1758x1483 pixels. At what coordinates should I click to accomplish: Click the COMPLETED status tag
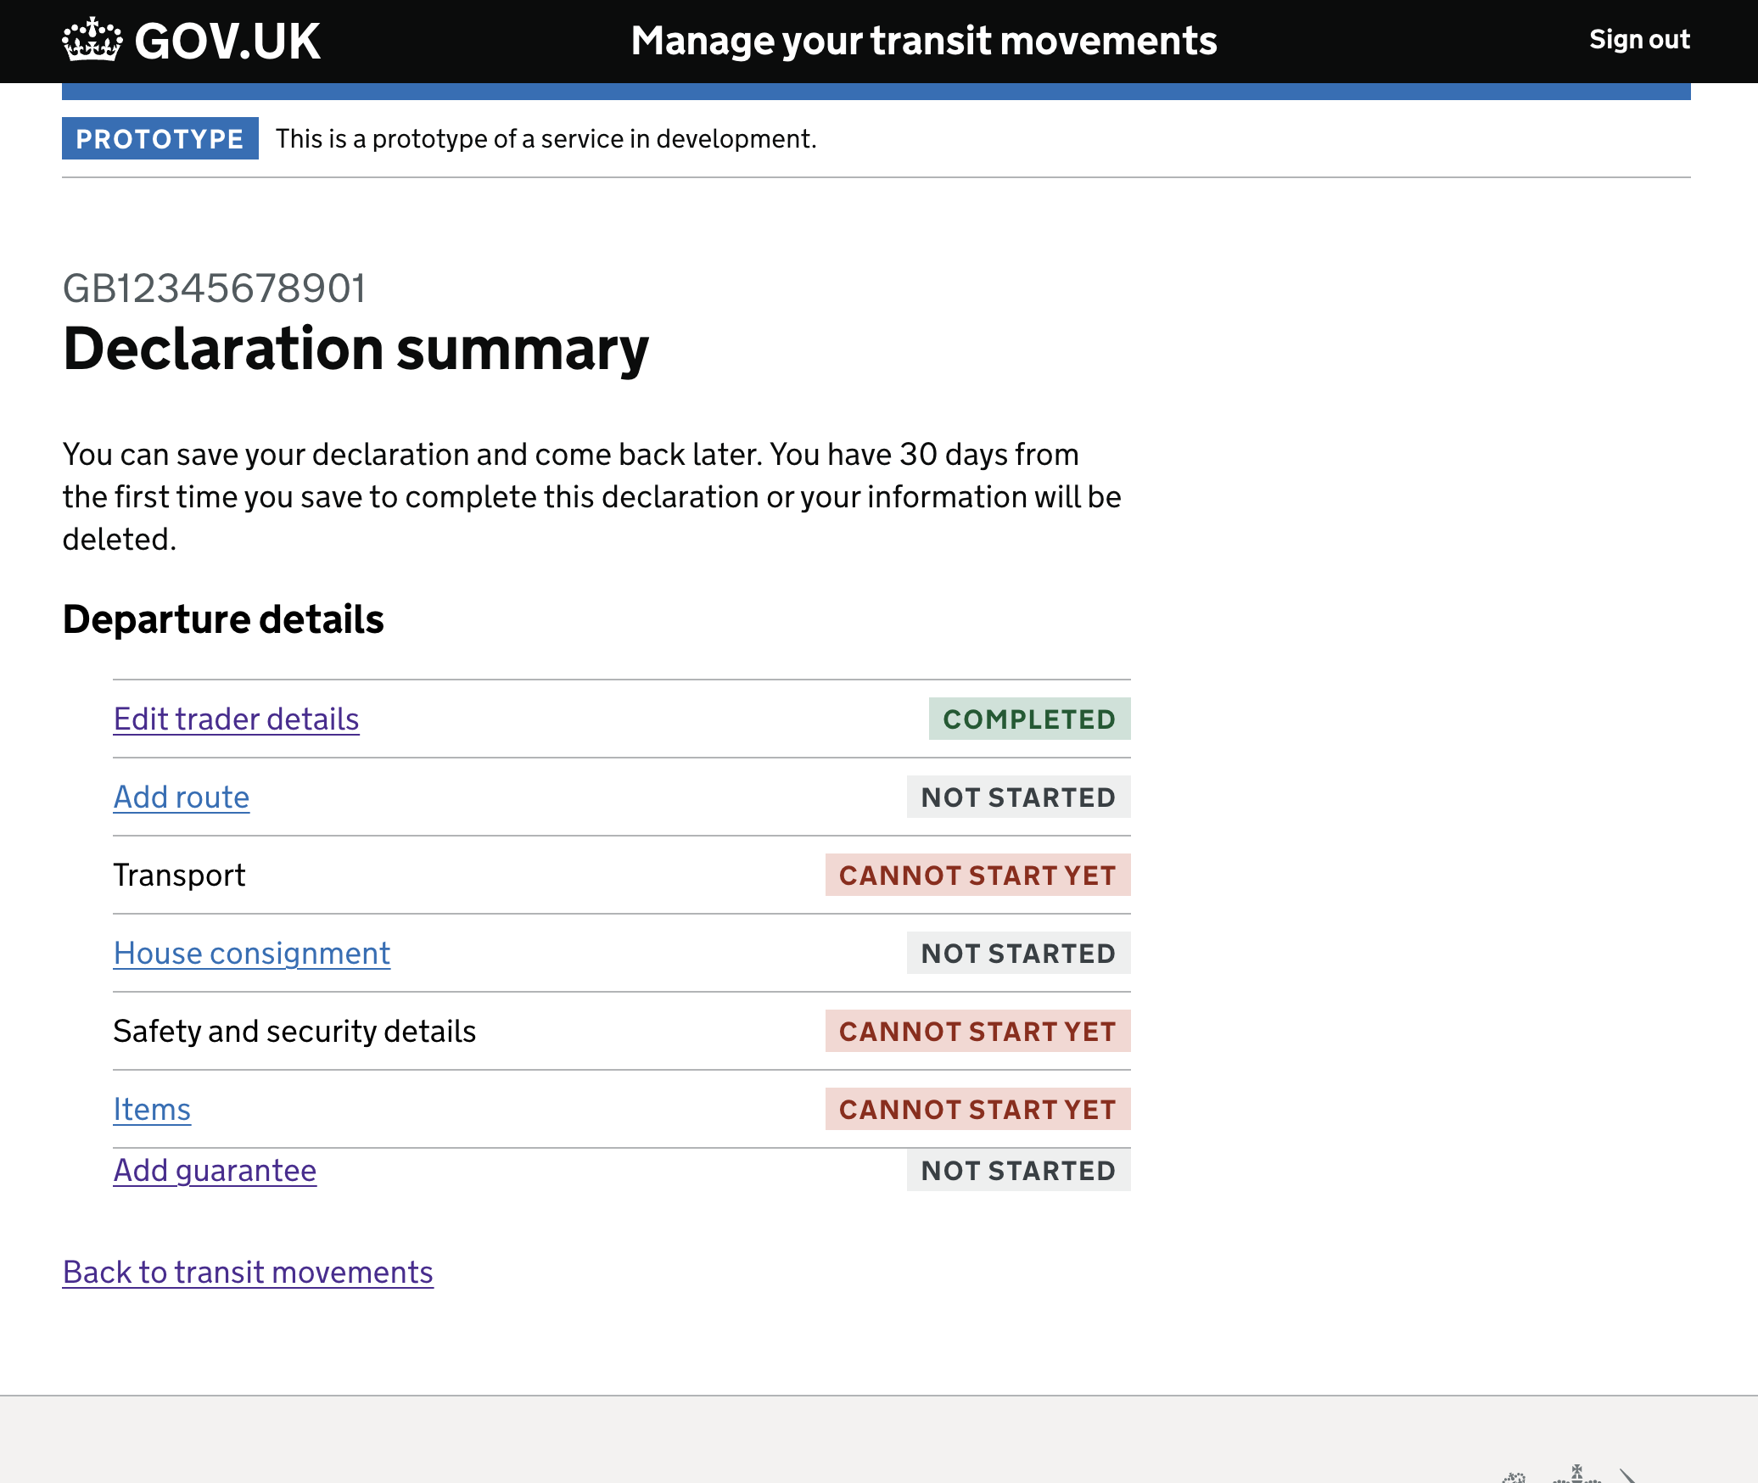point(1029,719)
